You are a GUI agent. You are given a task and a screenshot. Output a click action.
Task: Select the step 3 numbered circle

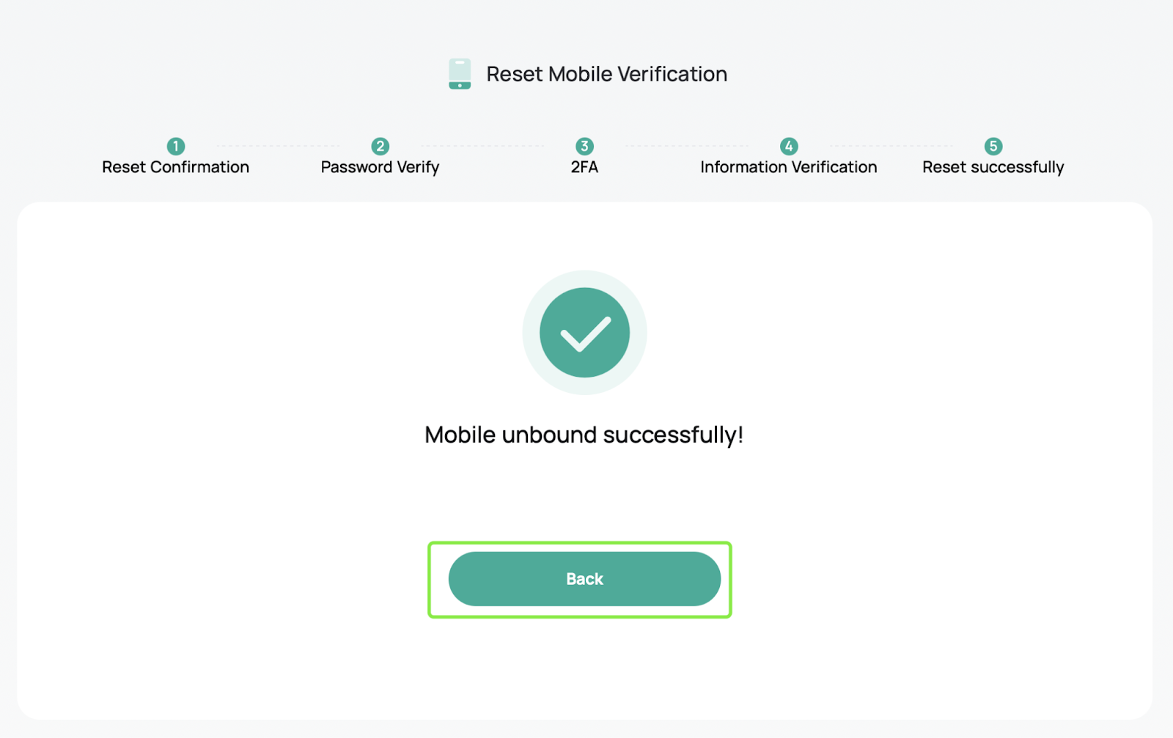pos(584,146)
